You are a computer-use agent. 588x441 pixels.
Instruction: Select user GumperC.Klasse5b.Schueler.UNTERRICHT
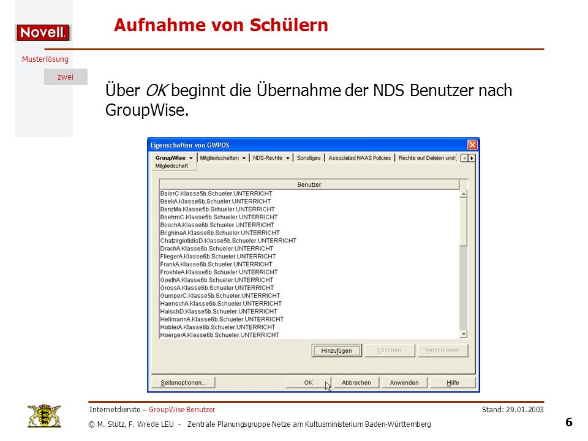220,296
